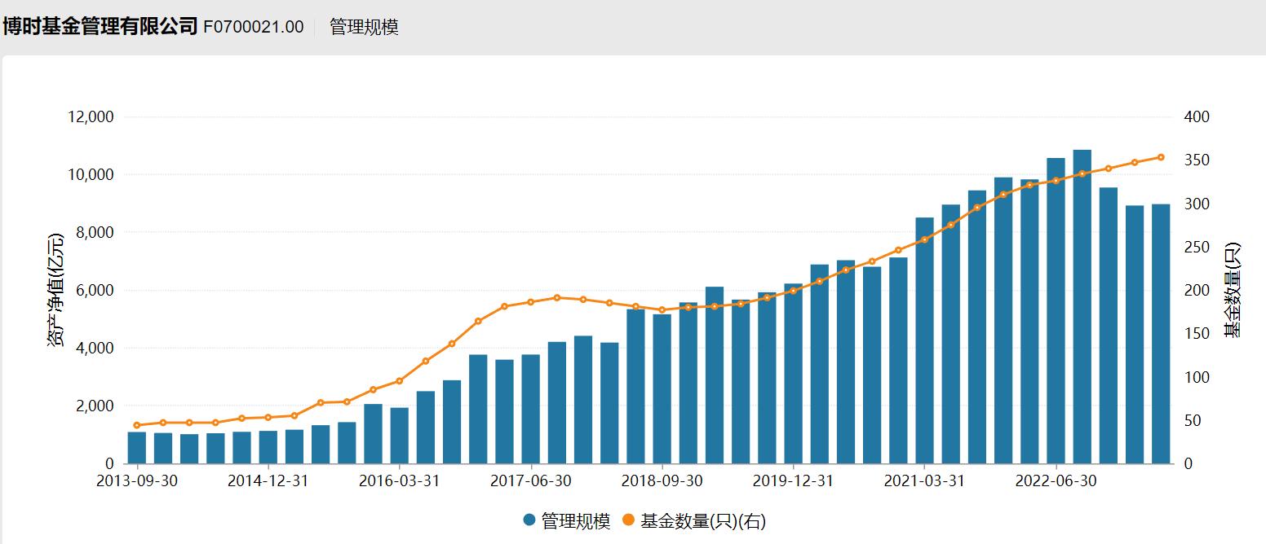Image resolution: width=1266 pixels, height=544 pixels.
Task: Click the tallest blue bar near 2022-06-30
Action: pyautogui.click(x=1081, y=309)
